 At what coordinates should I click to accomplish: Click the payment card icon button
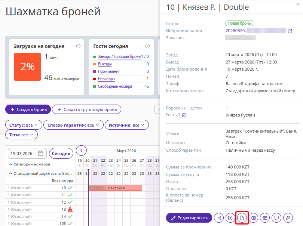coord(265,218)
